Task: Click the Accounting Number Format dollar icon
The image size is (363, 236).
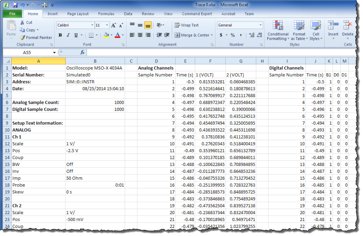Action: click(x=221, y=35)
